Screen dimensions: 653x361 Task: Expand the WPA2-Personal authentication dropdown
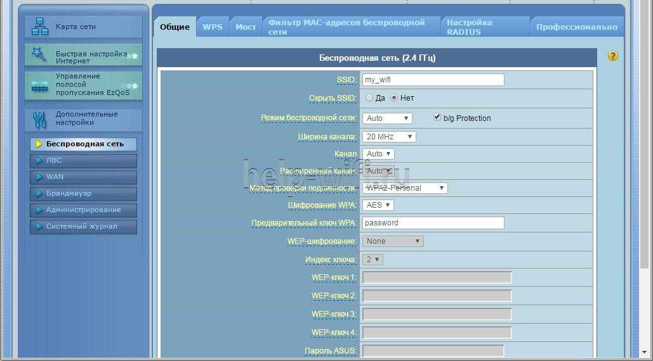coord(405,188)
